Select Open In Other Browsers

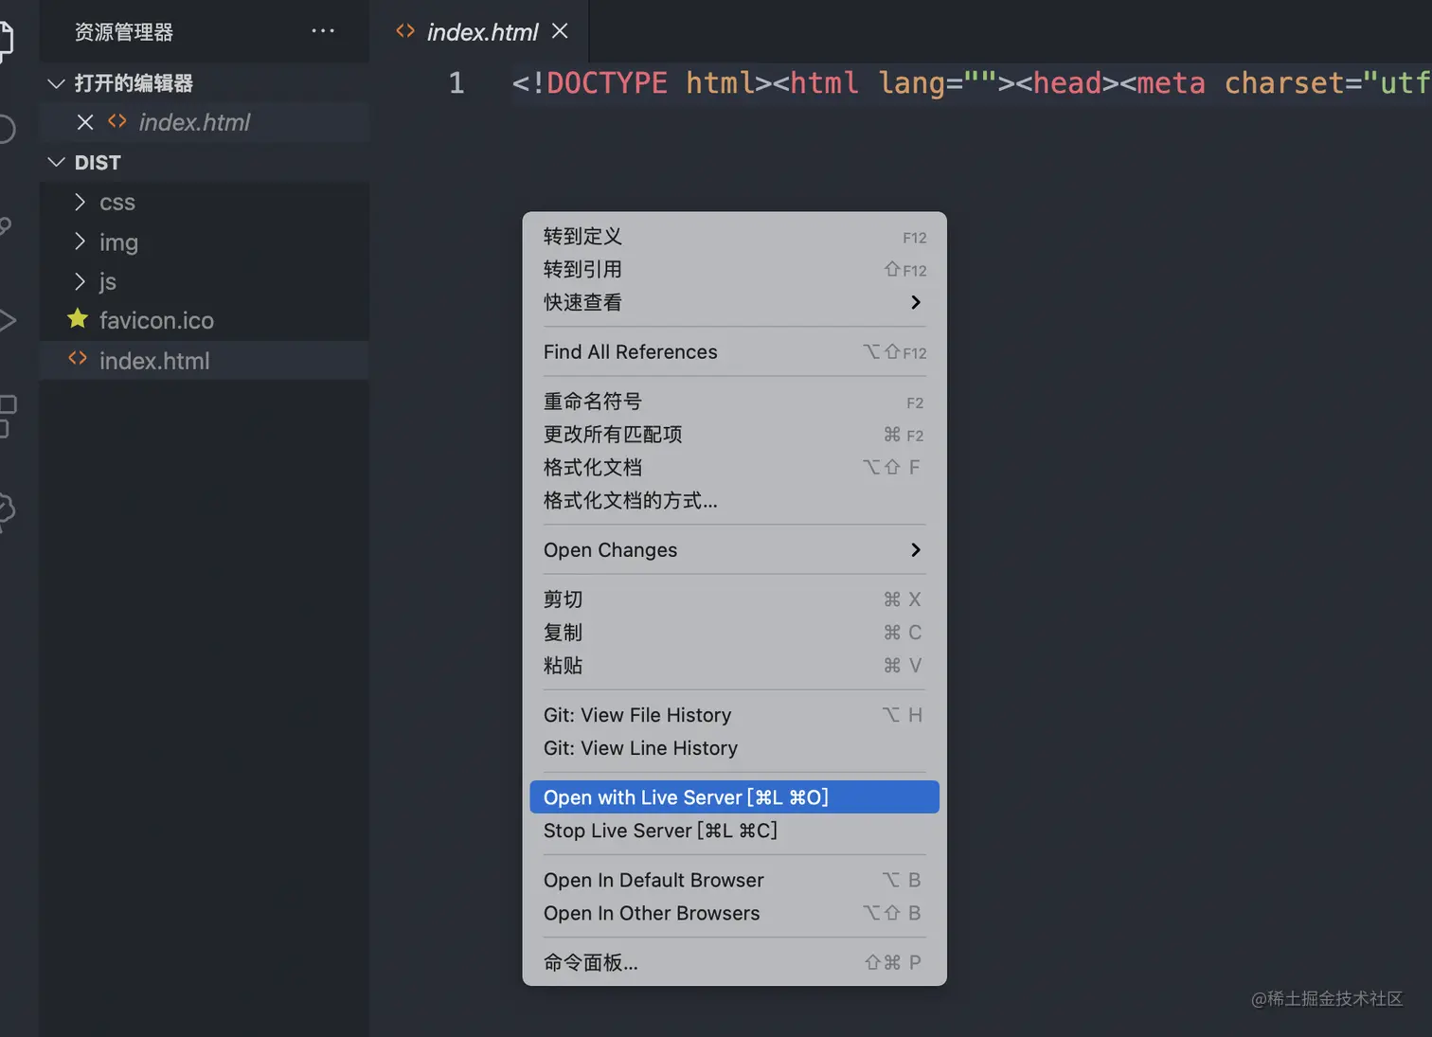click(734, 913)
